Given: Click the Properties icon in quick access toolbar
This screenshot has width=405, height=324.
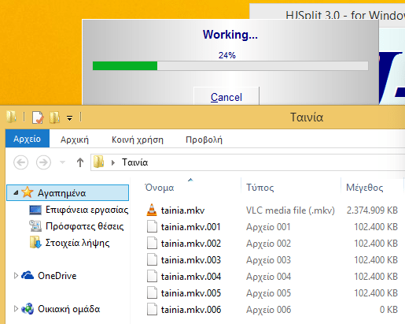Looking at the screenshot, I should tap(38, 117).
